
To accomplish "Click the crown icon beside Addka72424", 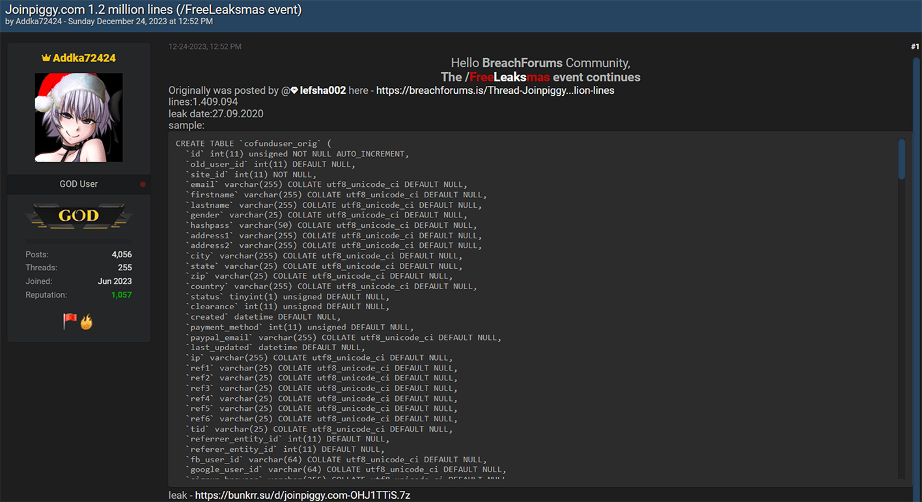I will 46,58.
